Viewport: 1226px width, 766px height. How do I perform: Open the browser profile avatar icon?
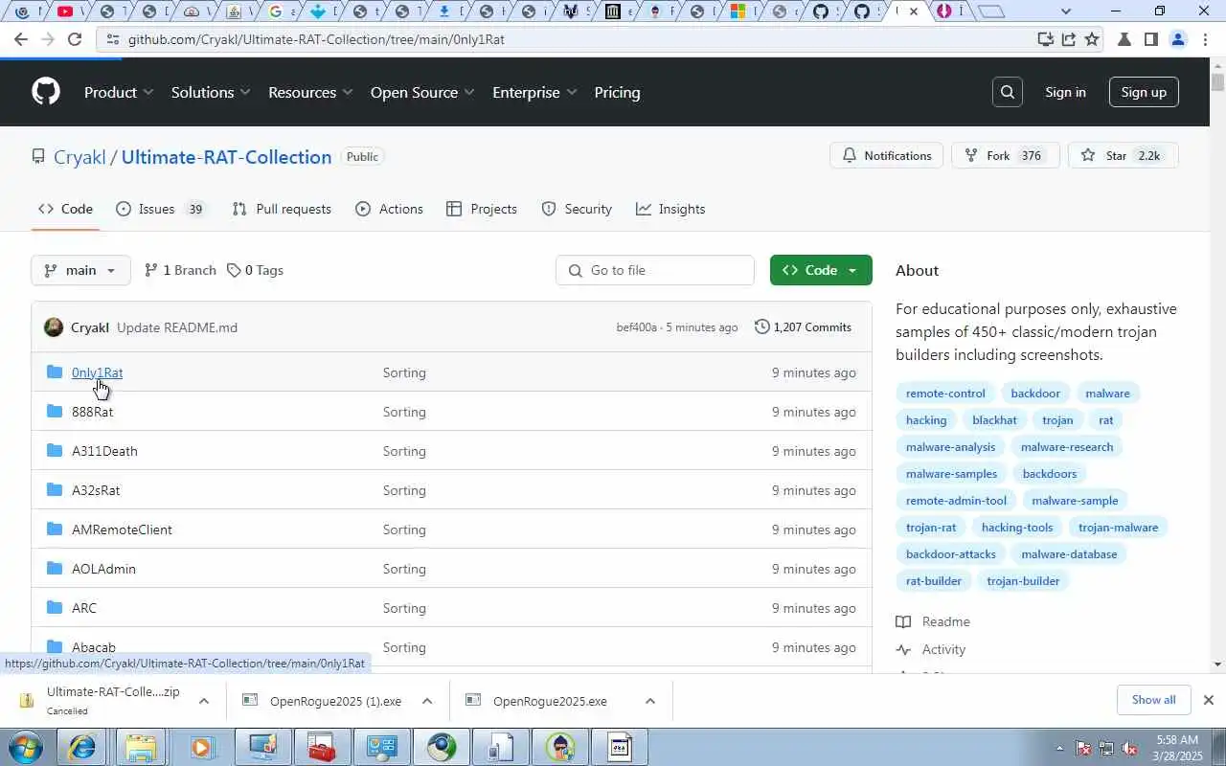tap(1178, 39)
